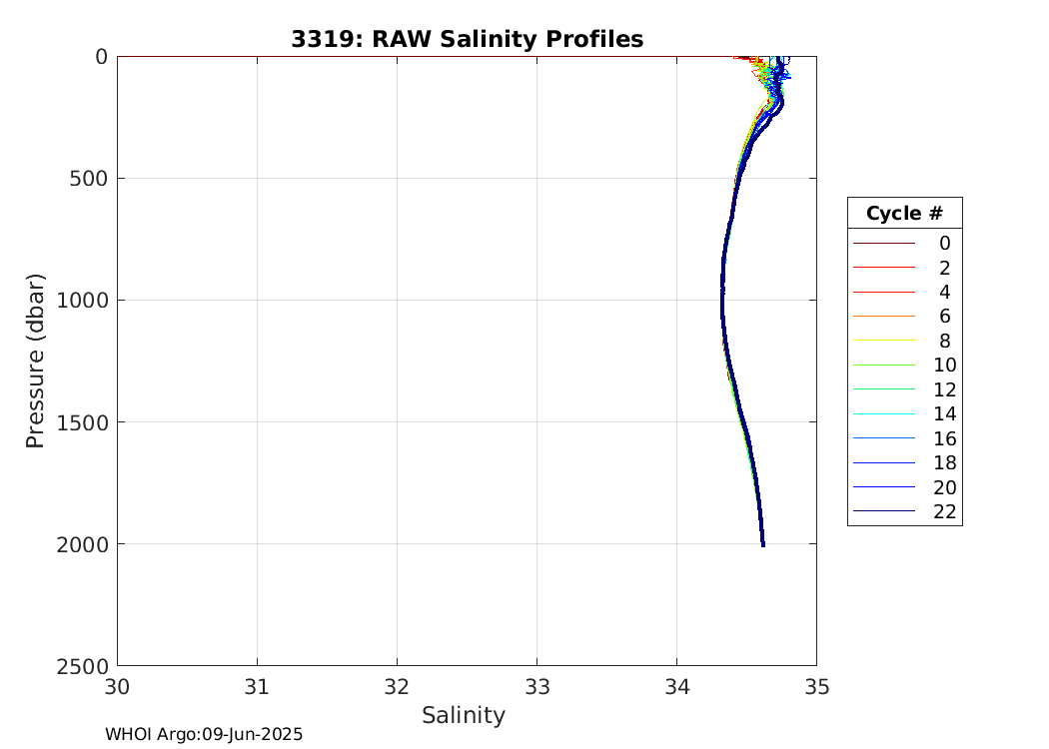Viewport: 1049px width, 749px height.
Task: Select legend entry for cycle 6
Action: click(904, 317)
